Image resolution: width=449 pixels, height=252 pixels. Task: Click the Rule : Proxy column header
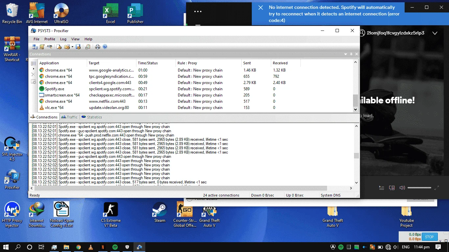[x=208, y=63]
